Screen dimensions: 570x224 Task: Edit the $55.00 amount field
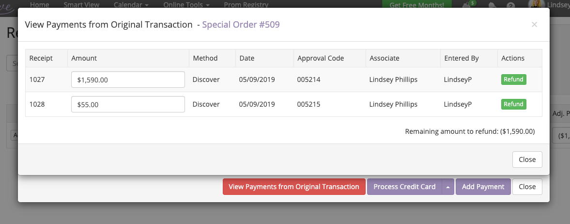pyautogui.click(x=128, y=104)
